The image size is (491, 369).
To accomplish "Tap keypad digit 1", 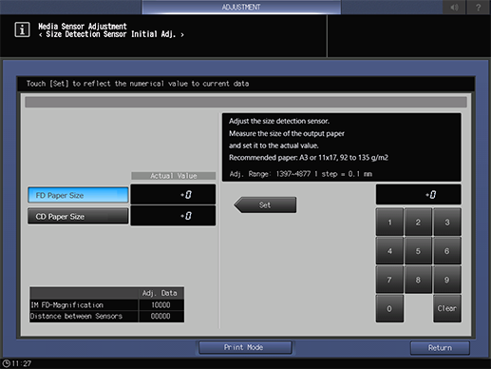I will 389,222.
